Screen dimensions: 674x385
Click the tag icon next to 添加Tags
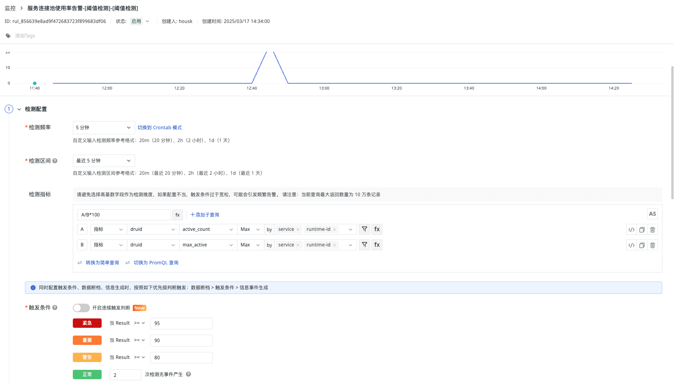(x=8, y=36)
